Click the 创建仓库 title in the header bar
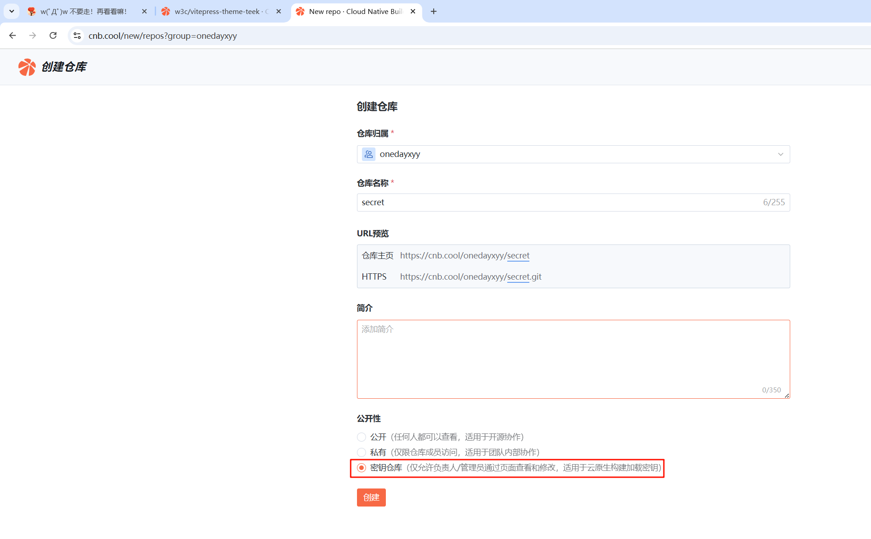 point(64,67)
